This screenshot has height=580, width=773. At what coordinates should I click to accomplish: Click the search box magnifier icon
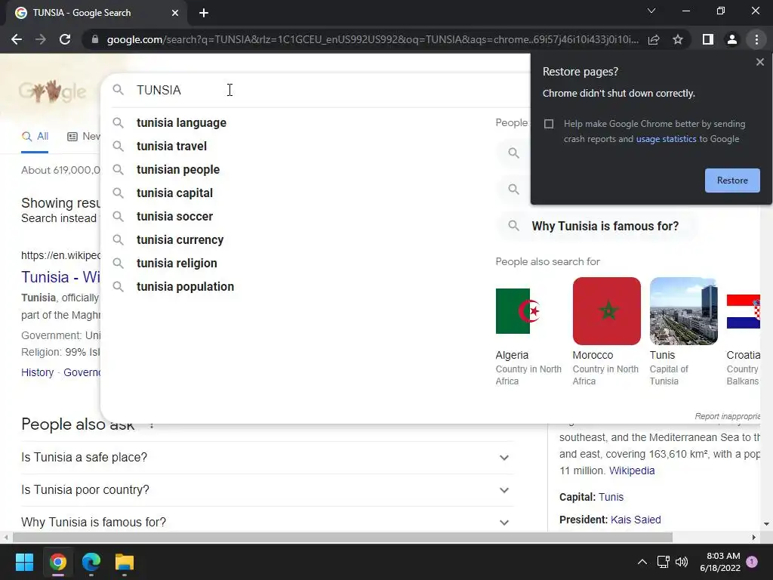118,90
